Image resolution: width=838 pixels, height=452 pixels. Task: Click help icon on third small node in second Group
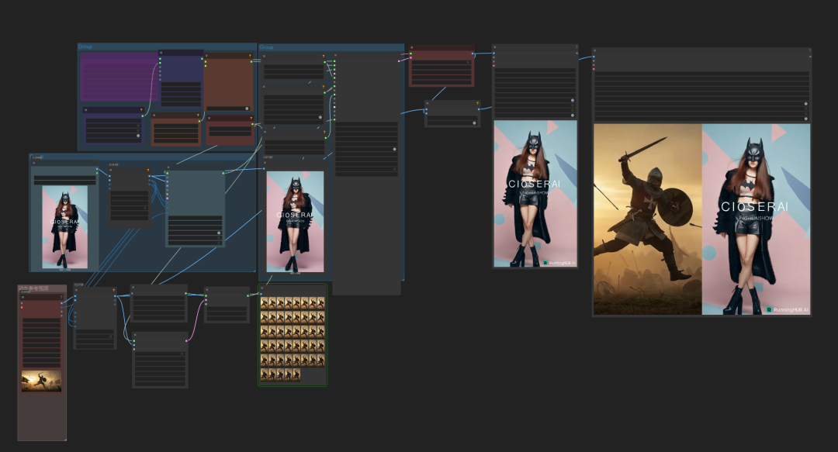tap(324, 132)
